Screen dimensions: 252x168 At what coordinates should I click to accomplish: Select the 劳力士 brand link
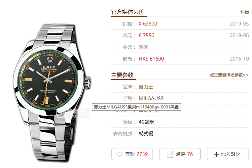(146, 87)
